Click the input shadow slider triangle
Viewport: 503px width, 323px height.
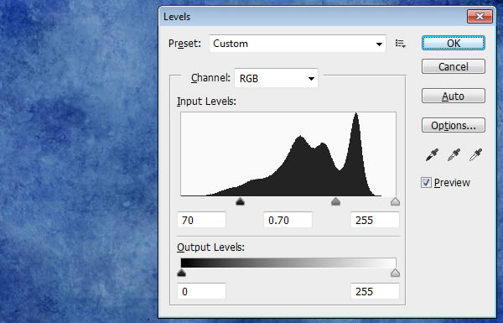(x=241, y=201)
